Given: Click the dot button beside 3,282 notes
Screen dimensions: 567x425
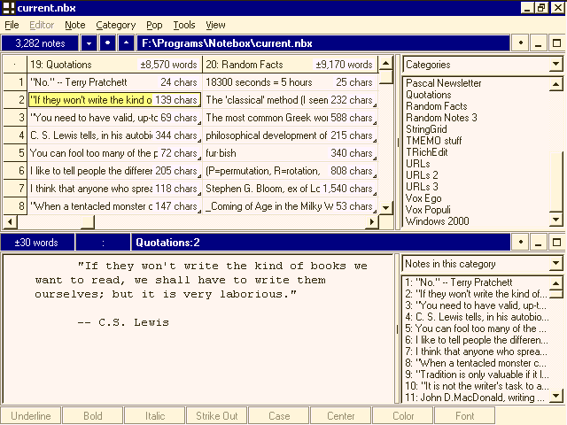Looking at the screenshot, I should point(107,43).
